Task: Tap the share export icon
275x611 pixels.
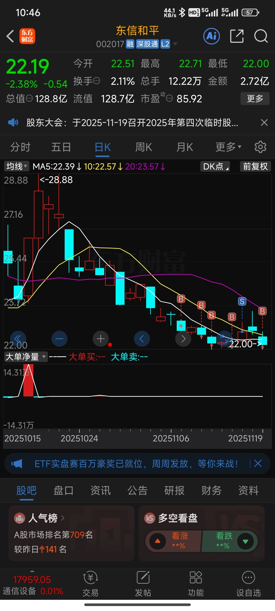Action: point(237,36)
